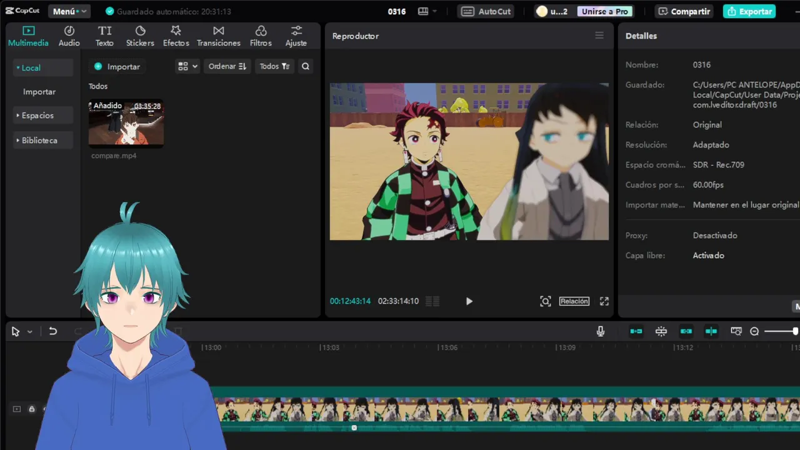The height and width of the screenshot is (450, 800).
Task: Open the Ajuste tab
Action: pos(296,36)
